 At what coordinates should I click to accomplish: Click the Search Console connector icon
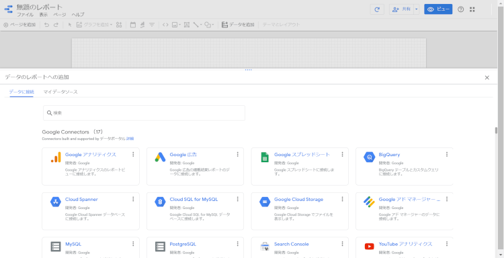(265, 247)
